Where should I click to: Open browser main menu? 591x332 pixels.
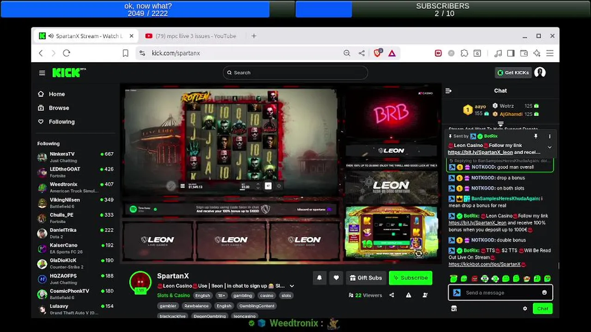click(549, 53)
